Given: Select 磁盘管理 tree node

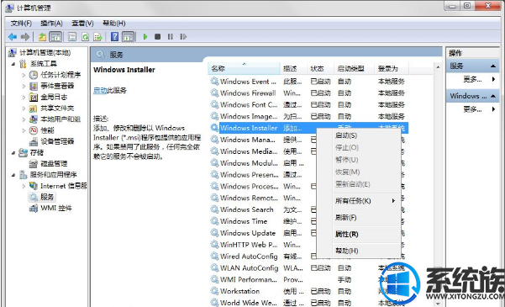Looking at the screenshot, I should [x=54, y=163].
